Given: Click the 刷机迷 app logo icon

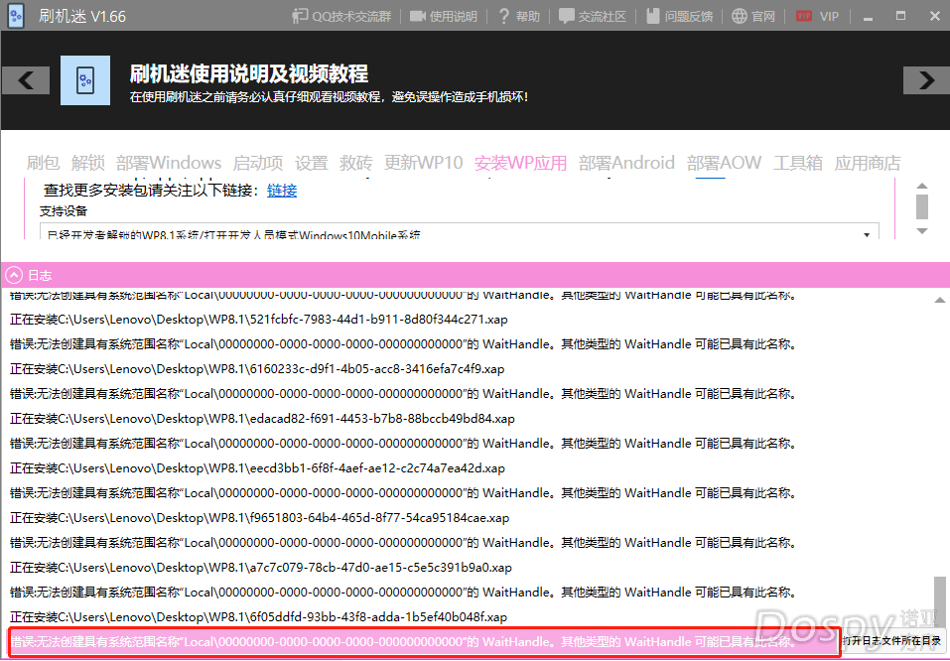Looking at the screenshot, I should 16,16.
